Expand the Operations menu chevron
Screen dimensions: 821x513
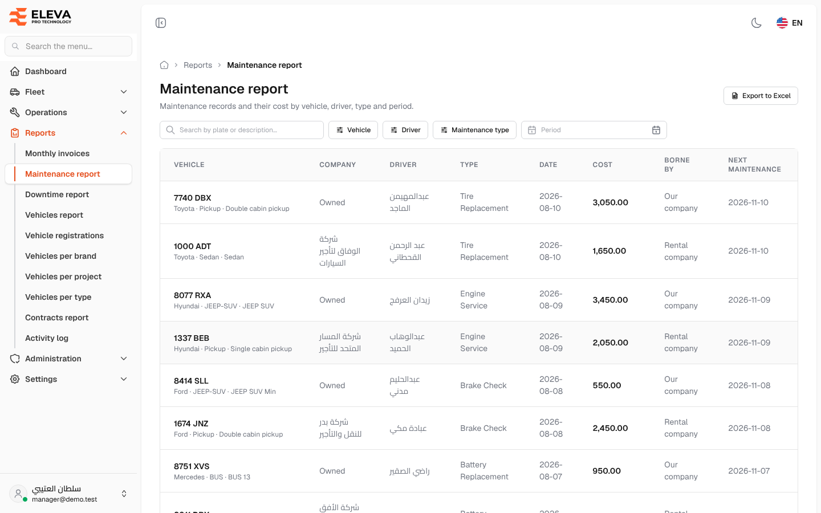tap(124, 112)
